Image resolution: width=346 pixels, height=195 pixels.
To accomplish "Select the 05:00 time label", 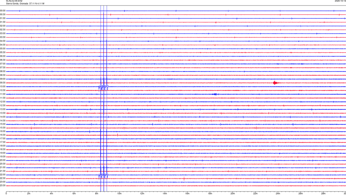I will [x=3, y=49].
